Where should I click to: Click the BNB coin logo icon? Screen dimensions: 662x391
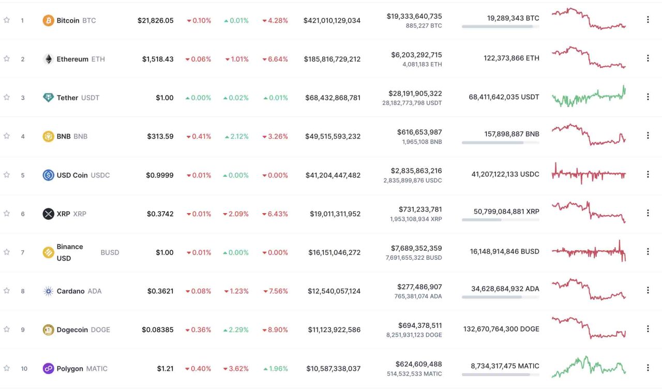pyautogui.click(x=48, y=137)
